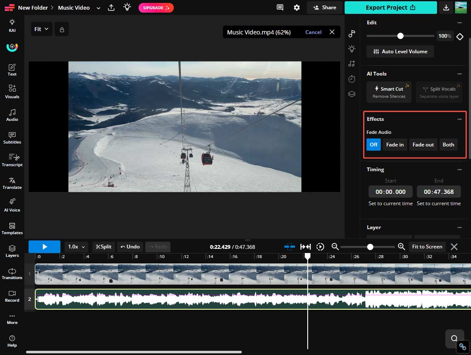Select Both fade option
Image resolution: width=471 pixels, height=355 pixels.
(448, 144)
